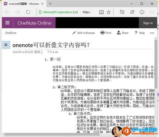This screenshot has width=159, height=137.
Task: Click the green security lock icon
Action: tap(40, 12)
